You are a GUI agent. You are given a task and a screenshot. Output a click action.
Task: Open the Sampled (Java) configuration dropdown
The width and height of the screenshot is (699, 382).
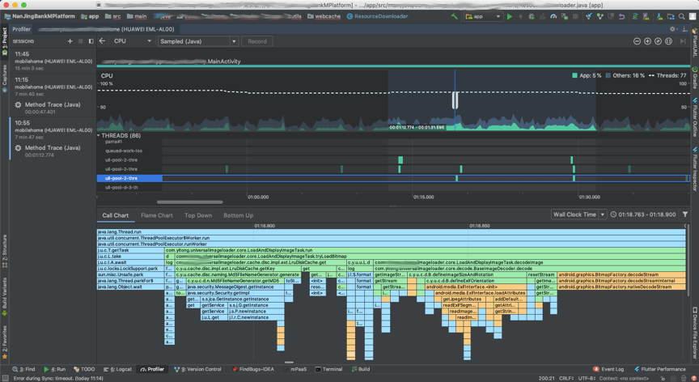coord(197,41)
